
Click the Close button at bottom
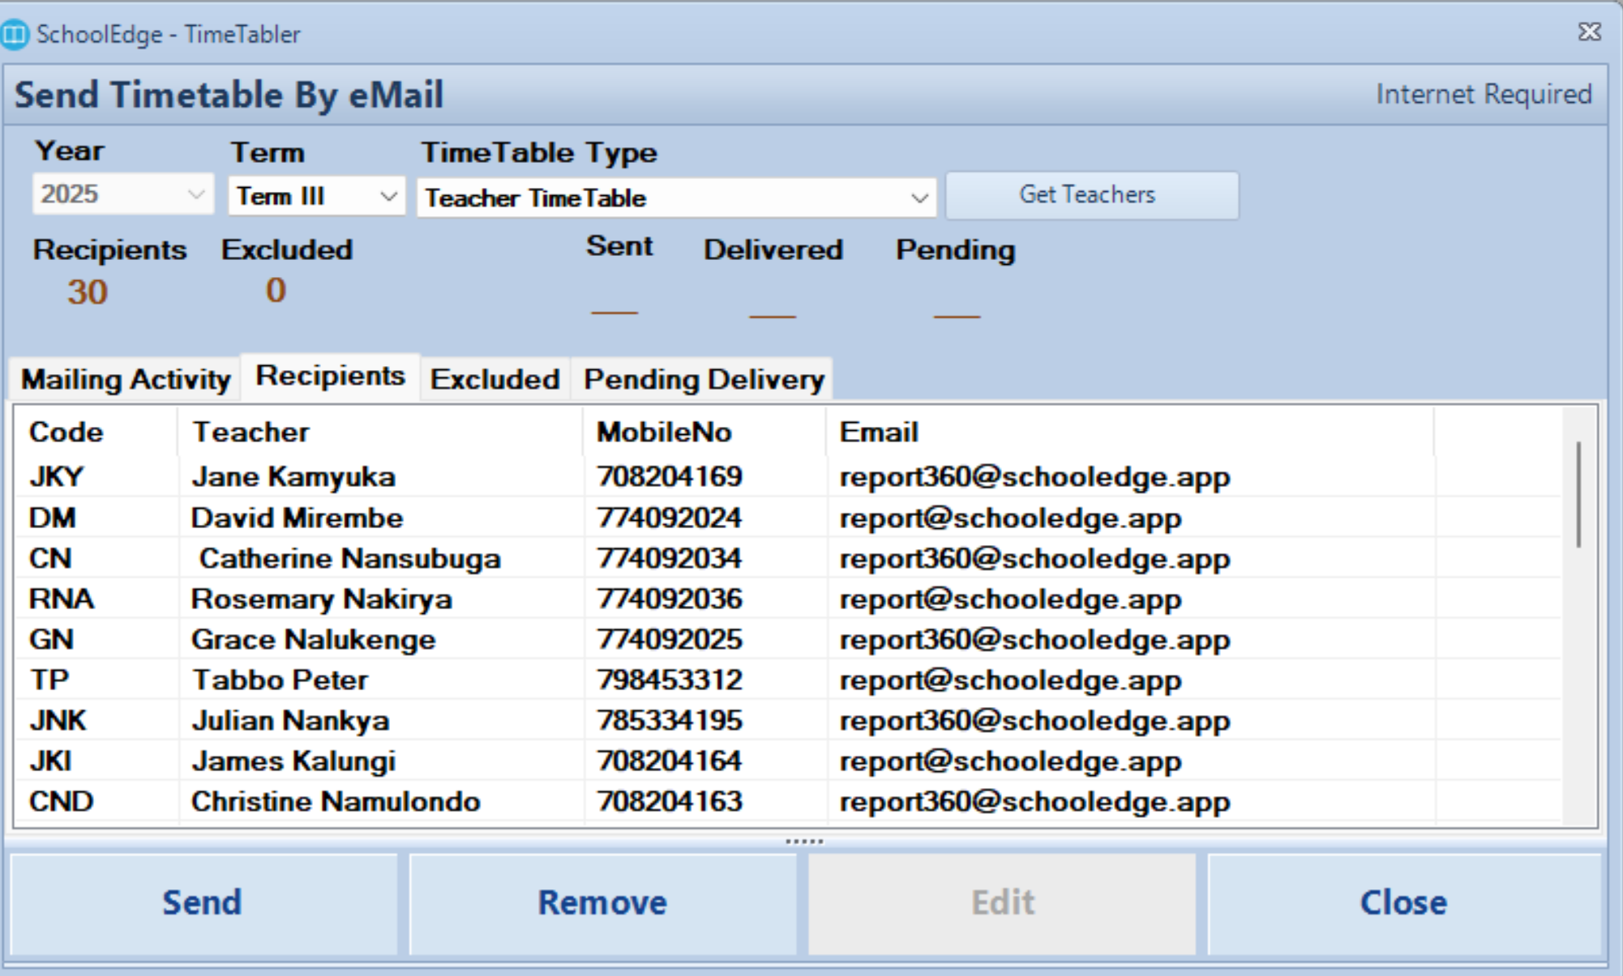[x=1403, y=902]
